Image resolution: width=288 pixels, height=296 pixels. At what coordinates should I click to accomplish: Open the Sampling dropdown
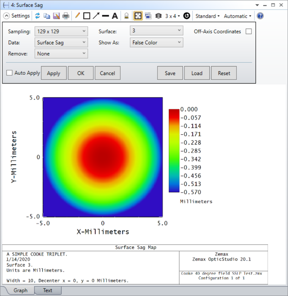click(x=61, y=31)
